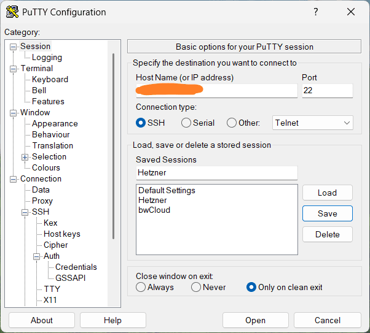Open the Window category
370x333 pixels.
(x=35, y=113)
